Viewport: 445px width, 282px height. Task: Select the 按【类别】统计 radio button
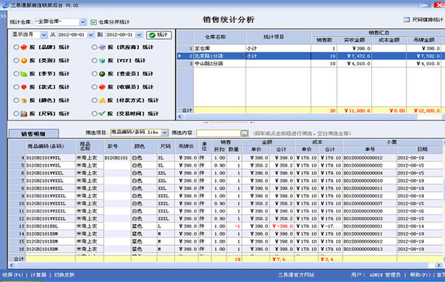[16, 61]
